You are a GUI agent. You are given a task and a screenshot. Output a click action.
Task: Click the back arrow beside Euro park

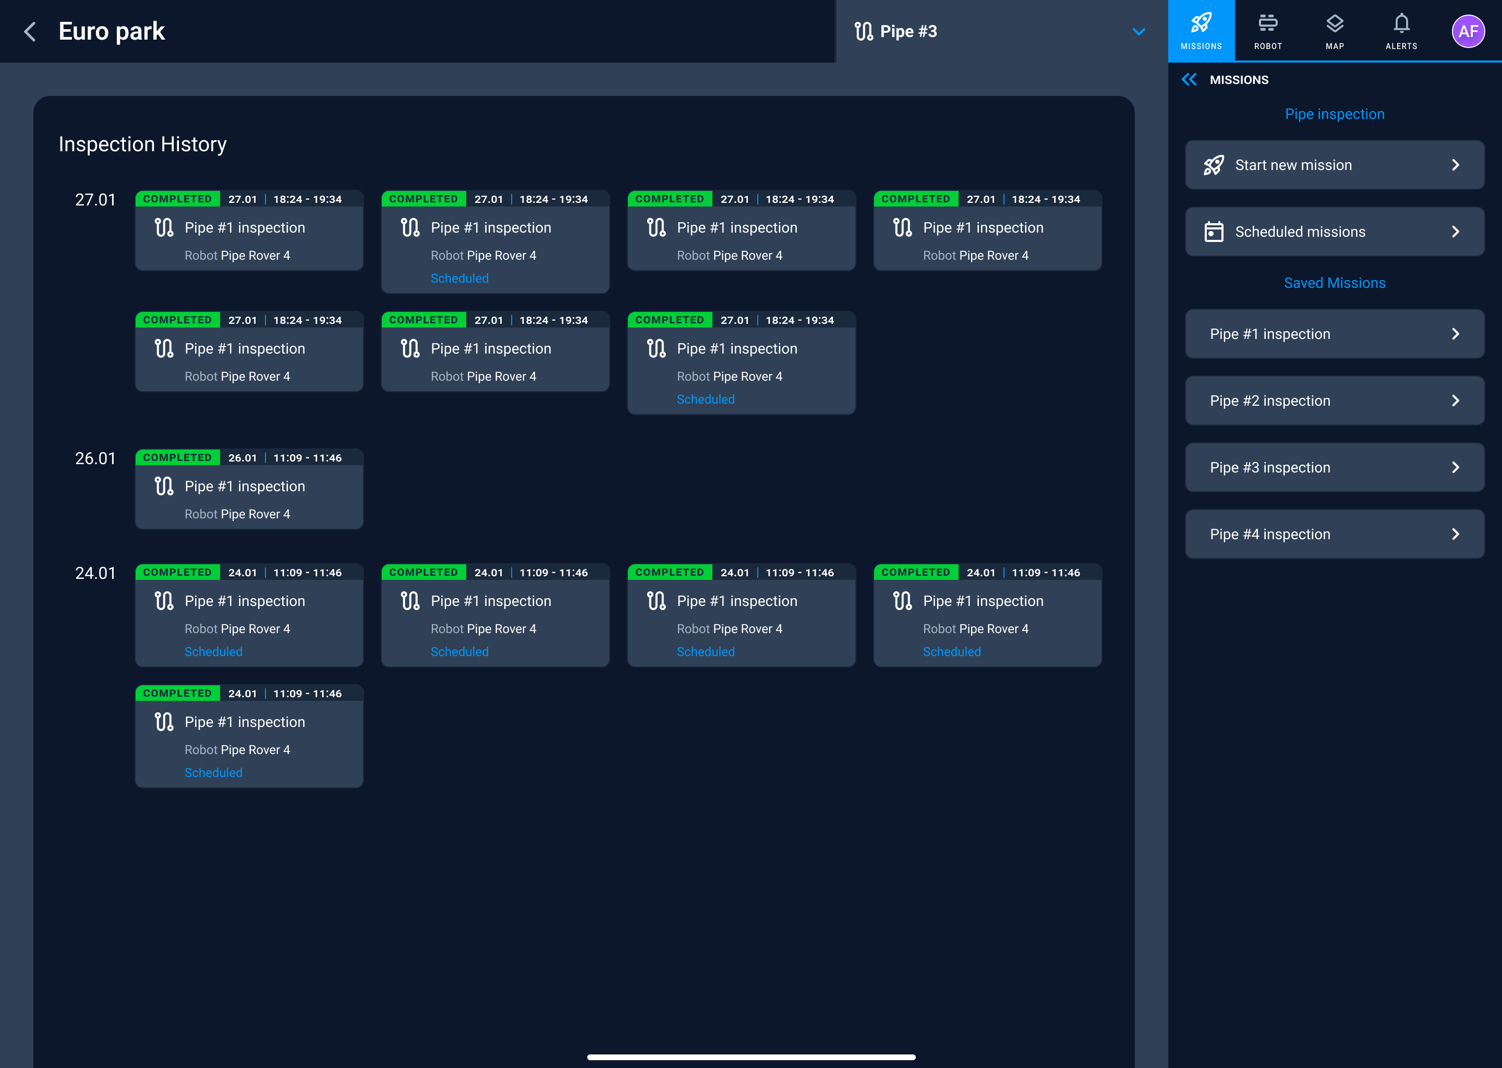30,32
